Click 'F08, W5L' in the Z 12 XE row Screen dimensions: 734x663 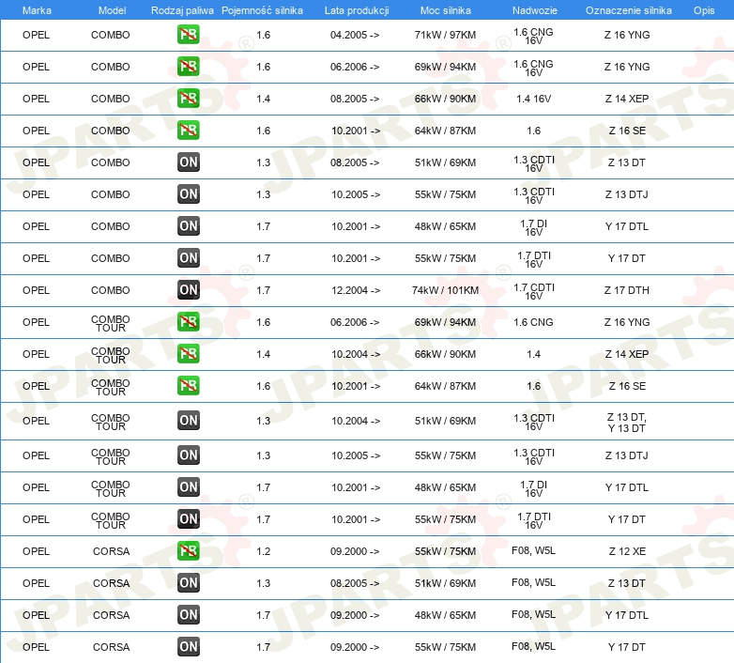click(x=534, y=550)
